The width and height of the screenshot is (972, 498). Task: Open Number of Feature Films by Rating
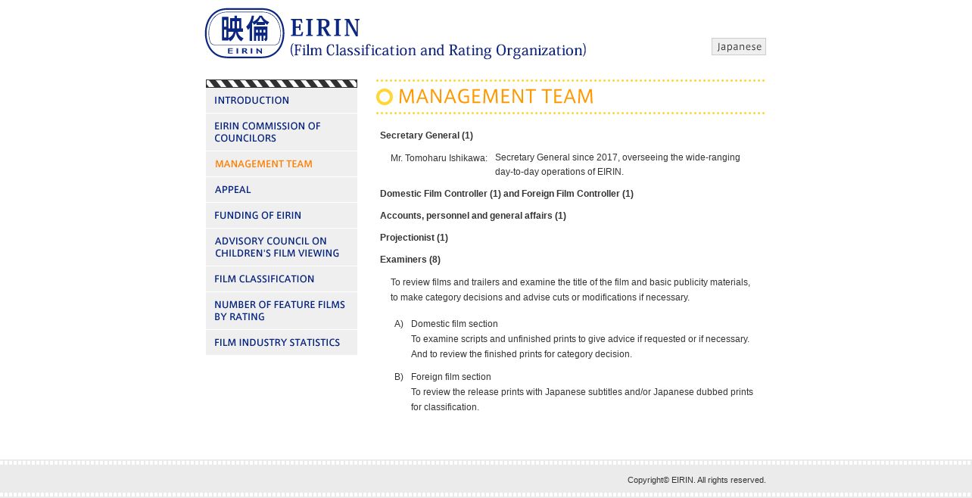(x=282, y=311)
